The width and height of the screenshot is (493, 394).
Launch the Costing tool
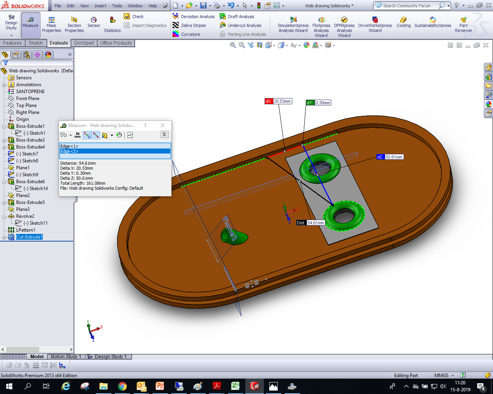[403, 22]
